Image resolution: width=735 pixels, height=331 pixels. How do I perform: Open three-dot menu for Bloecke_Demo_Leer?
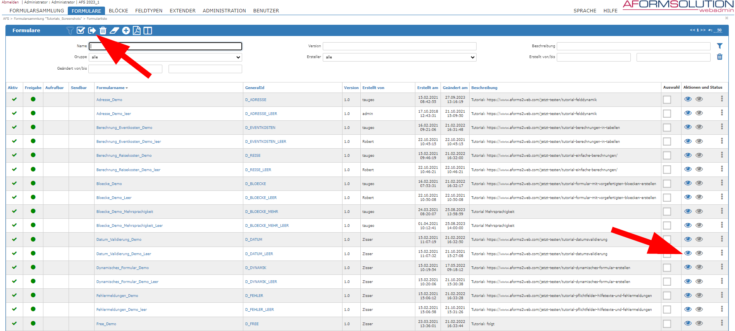[x=722, y=197]
